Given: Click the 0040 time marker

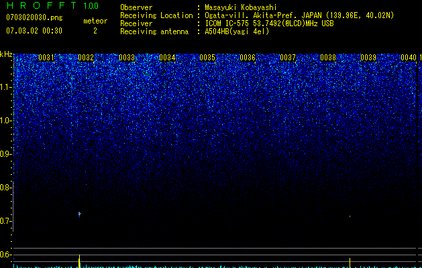Looking at the screenshot, I should tap(409, 58).
